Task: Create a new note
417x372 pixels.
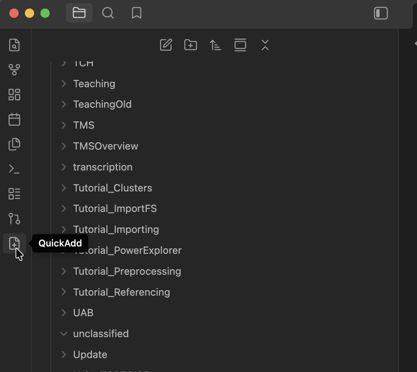Action: tap(166, 45)
